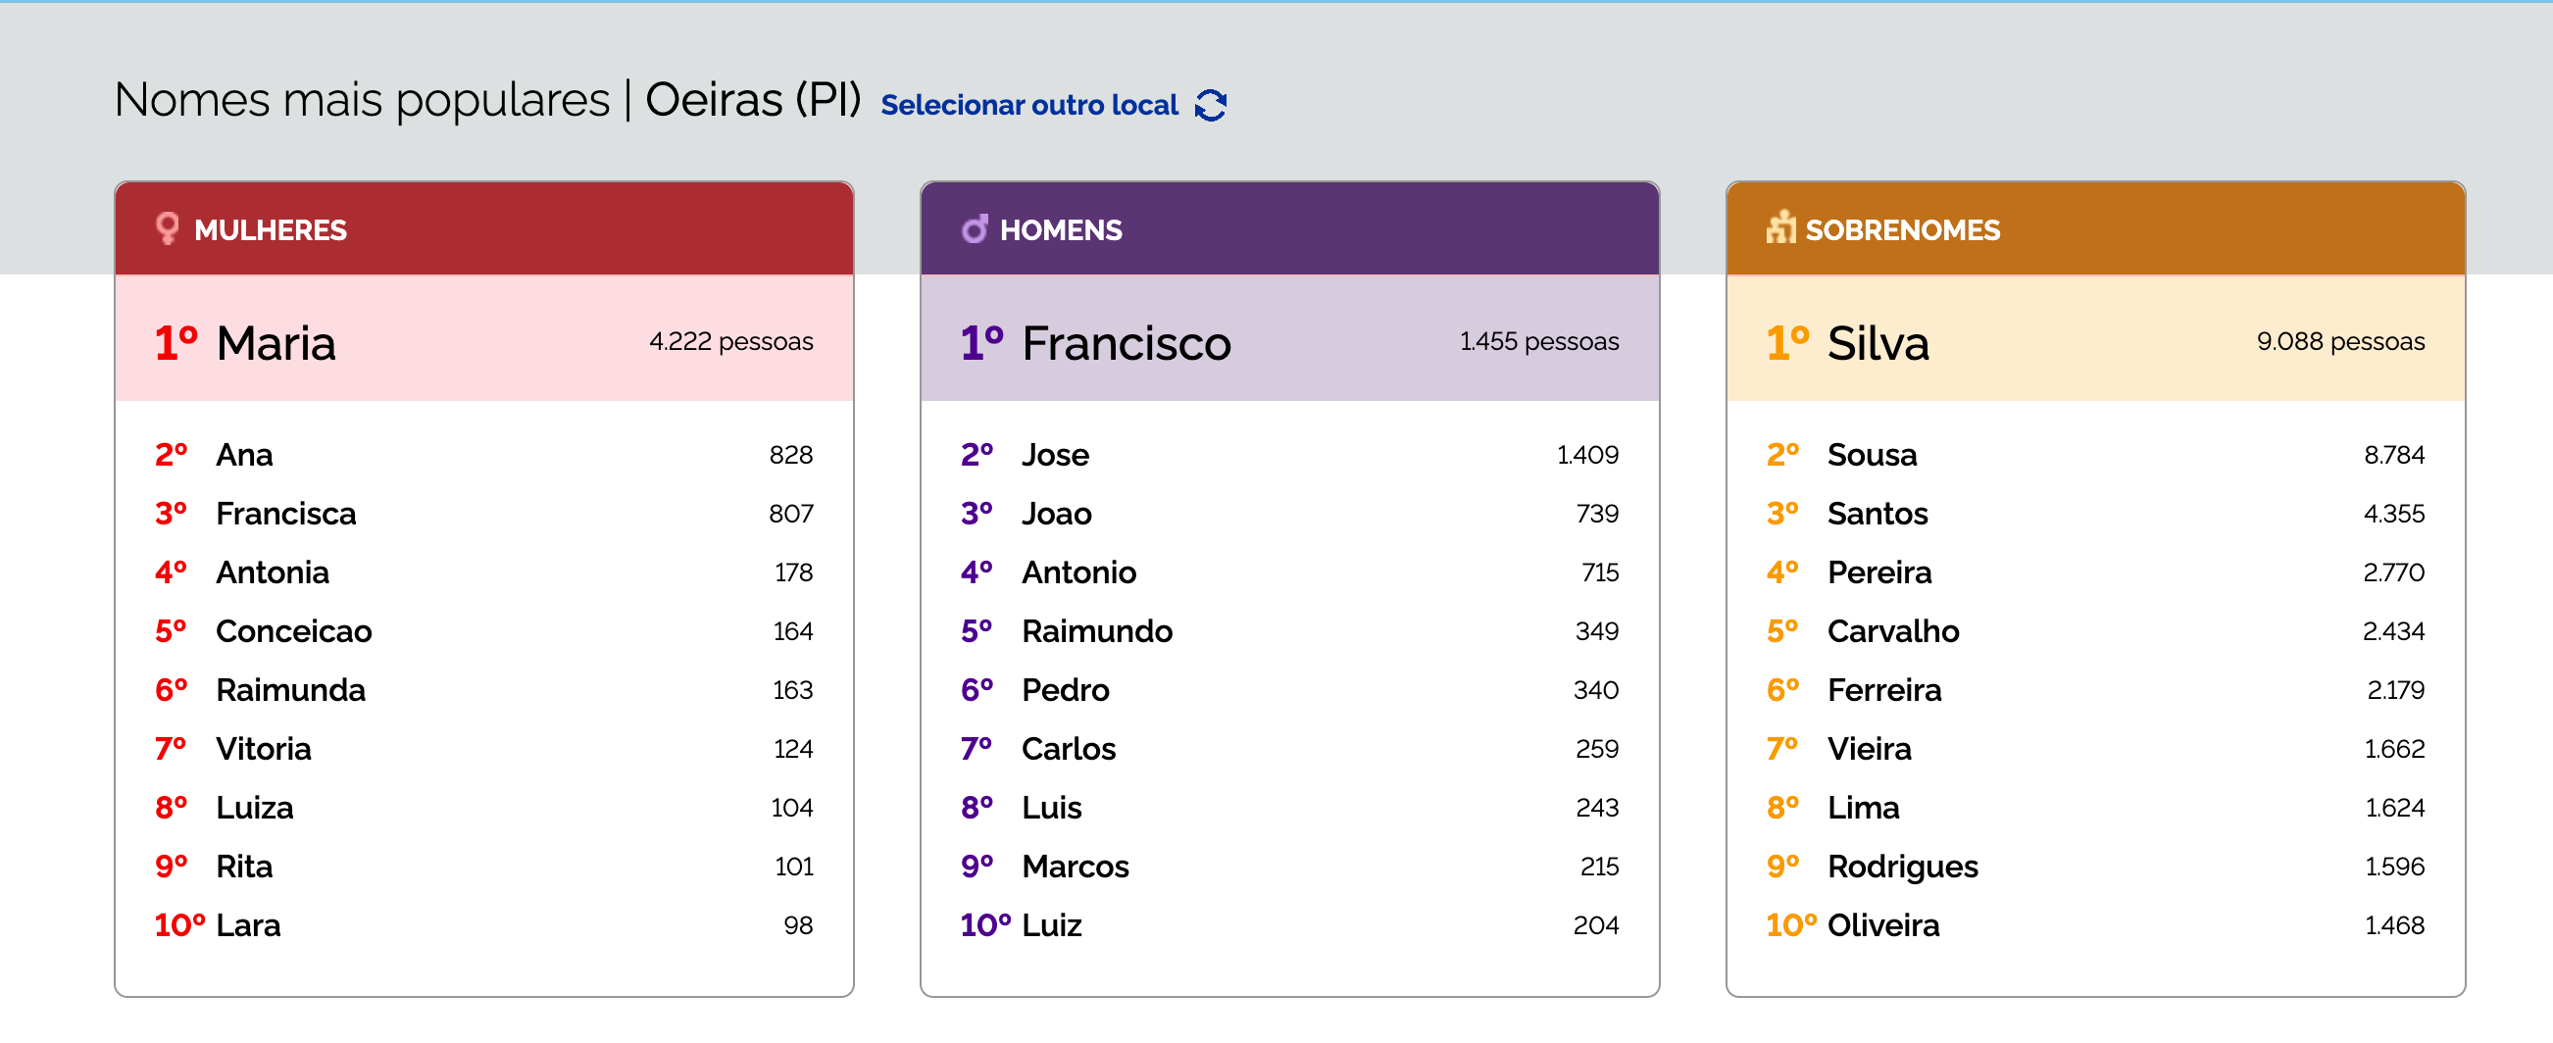Choose Jose in the men's ranking
Screen dimensions: 2553x1043
coord(1055,455)
